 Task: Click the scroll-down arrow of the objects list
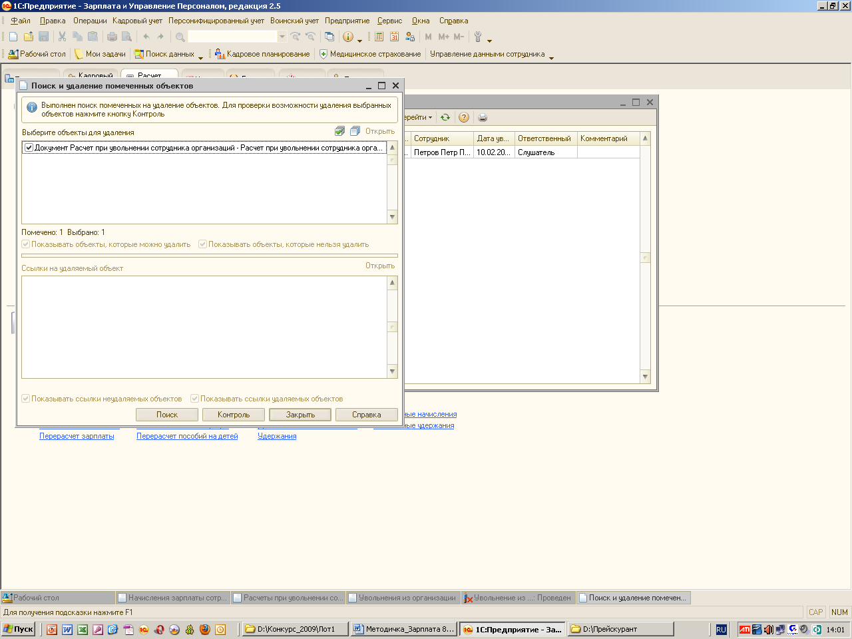point(392,217)
